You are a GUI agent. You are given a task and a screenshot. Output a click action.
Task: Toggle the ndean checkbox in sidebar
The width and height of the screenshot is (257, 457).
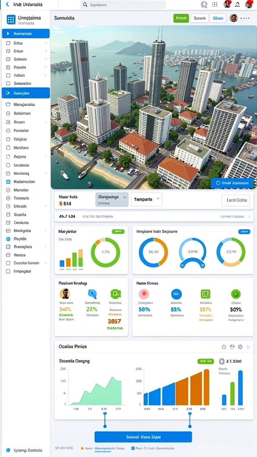click(x=8, y=75)
